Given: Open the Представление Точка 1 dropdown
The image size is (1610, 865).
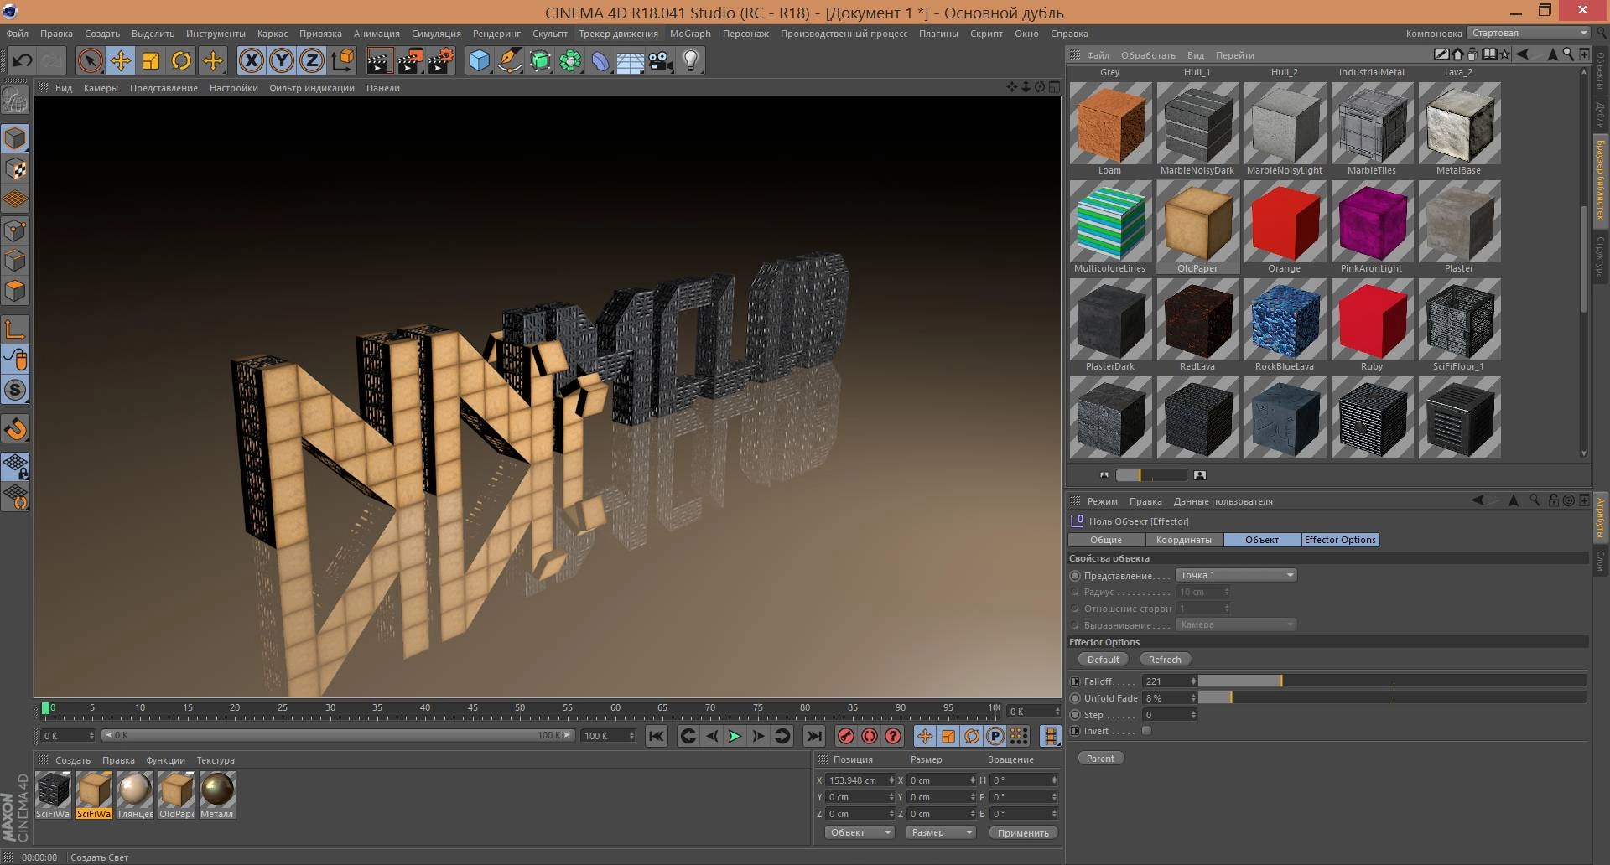Looking at the screenshot, I should pyautogui.click(x=1236, y=575).
